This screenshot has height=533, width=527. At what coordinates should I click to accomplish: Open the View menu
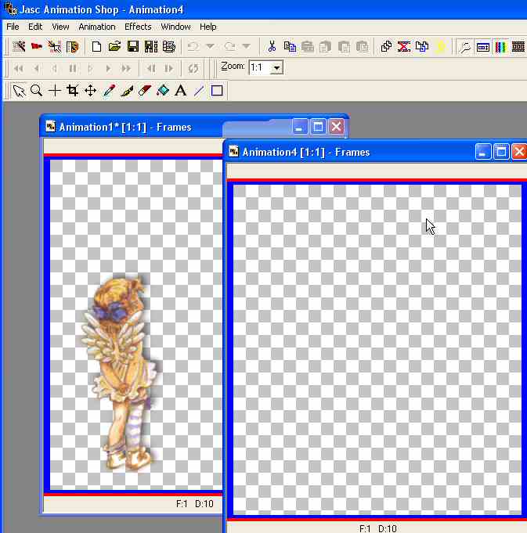click(60, 27)
